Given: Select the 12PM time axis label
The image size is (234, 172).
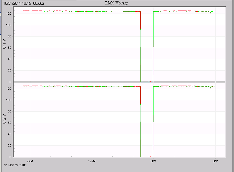Looking at the screenshot, I should [92, 161].
